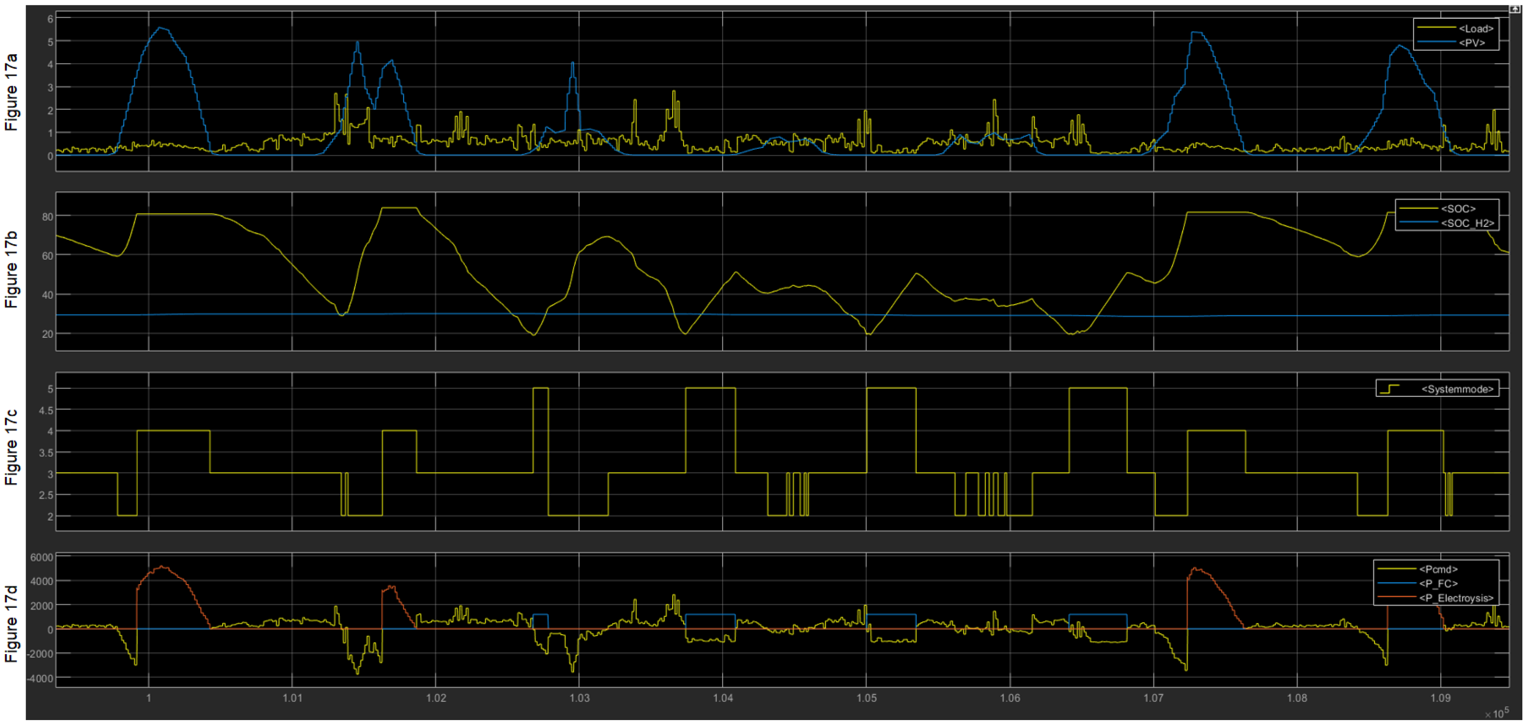Click the step line icon beside <Systemmode>
The width and height of the screenshot is (1527, 724).
(1390, 389)
